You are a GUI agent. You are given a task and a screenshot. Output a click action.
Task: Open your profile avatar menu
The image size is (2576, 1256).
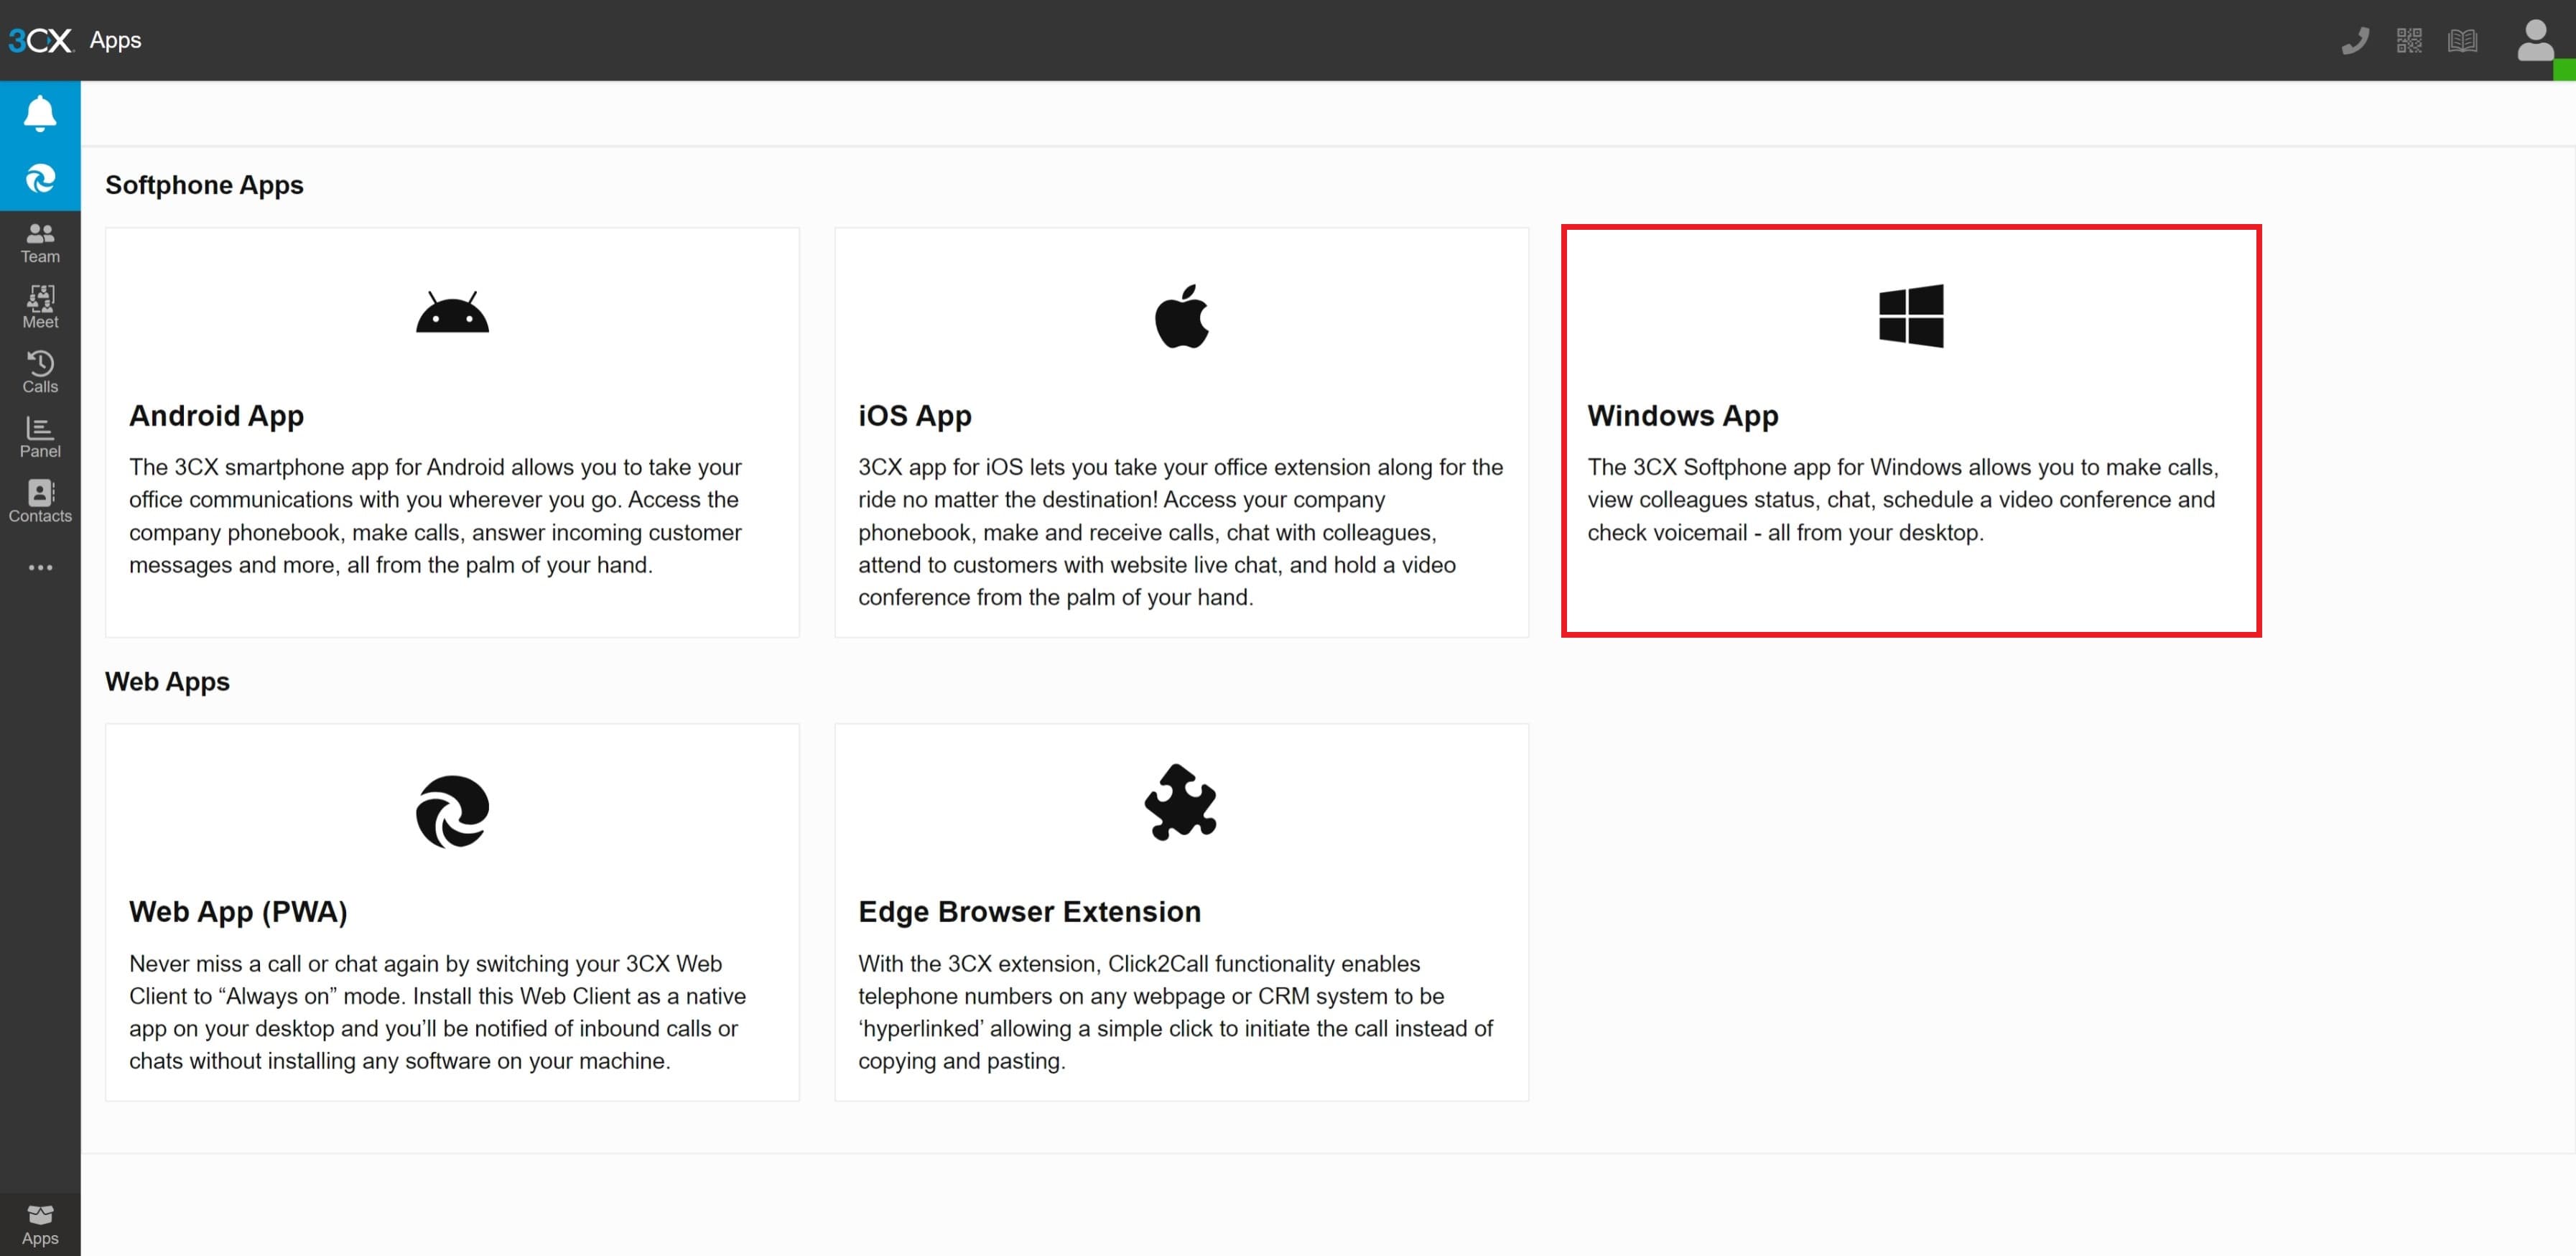[2534, 40]
